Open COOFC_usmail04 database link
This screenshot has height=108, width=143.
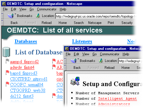pos(26,85)
